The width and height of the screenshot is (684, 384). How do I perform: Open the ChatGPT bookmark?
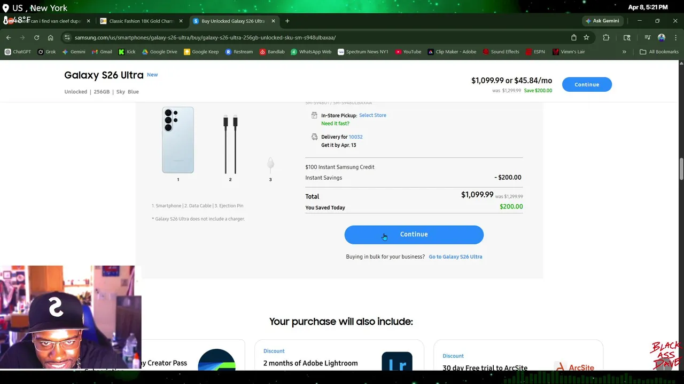[x=18, y=52]
